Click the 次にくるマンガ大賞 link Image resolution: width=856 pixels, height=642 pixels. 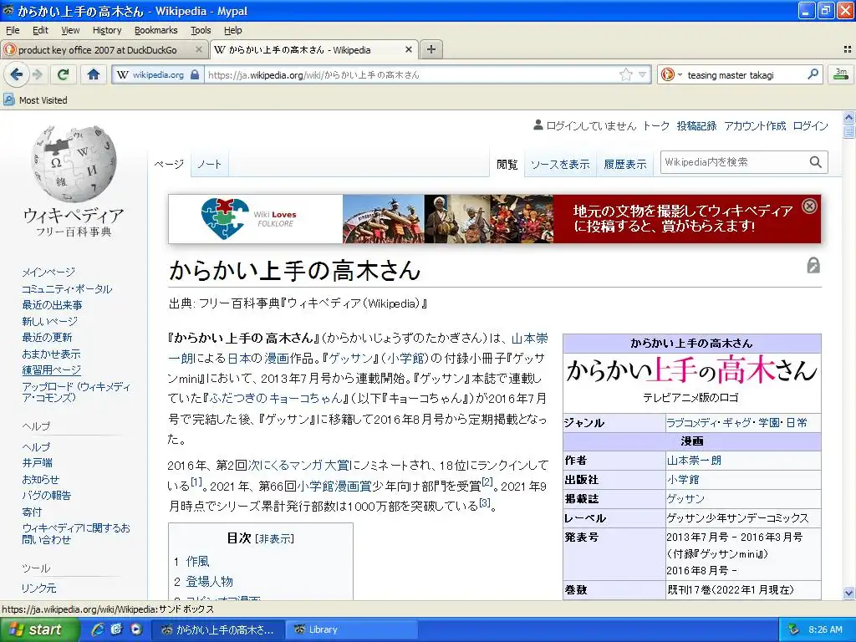pyautogui.click(x=298, y=465)
